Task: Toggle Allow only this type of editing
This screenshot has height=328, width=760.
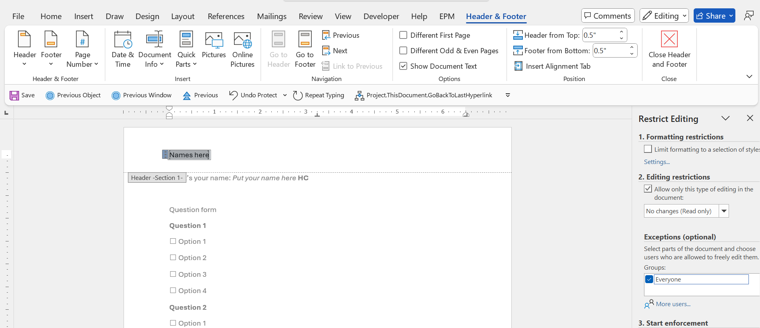Action: [x=648, y=189]
